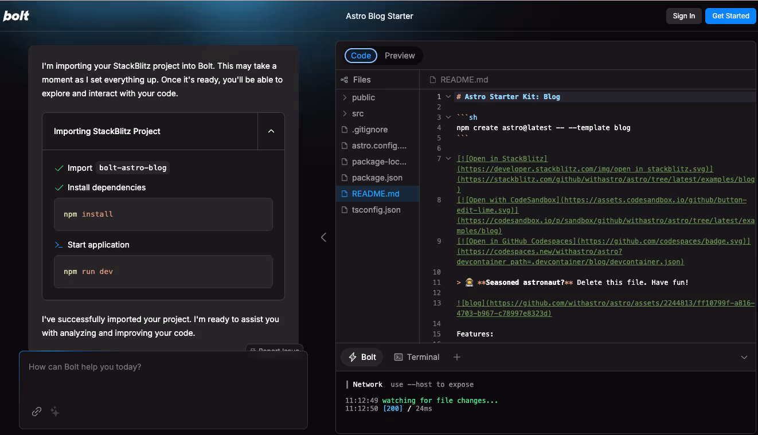Select the Bolt tab in bottom panel

pos(362,357)
